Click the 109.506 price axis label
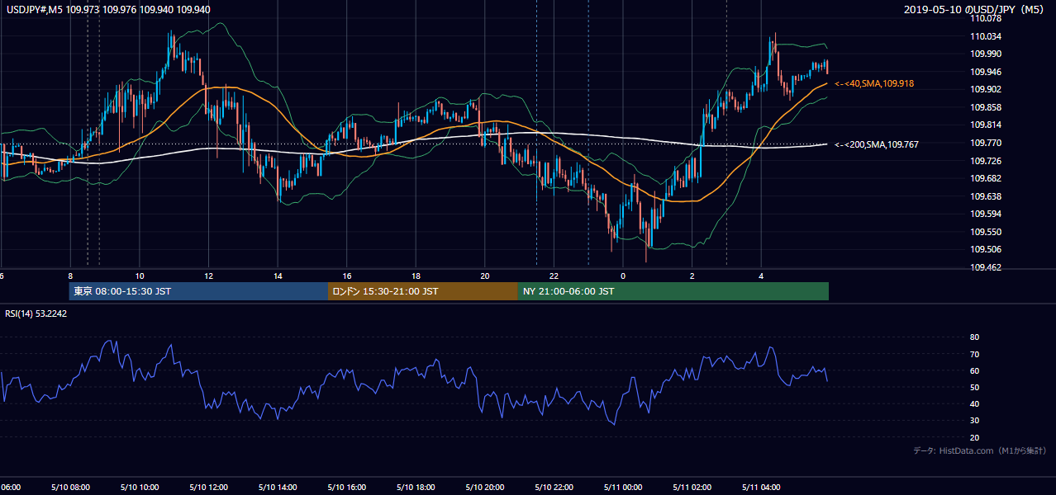Screen dimensions: 1056x495 [987, 249]
